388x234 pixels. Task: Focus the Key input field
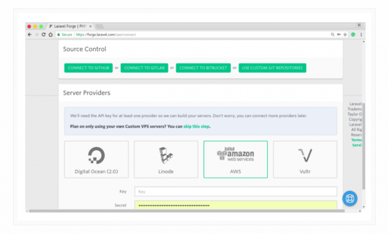236,192
